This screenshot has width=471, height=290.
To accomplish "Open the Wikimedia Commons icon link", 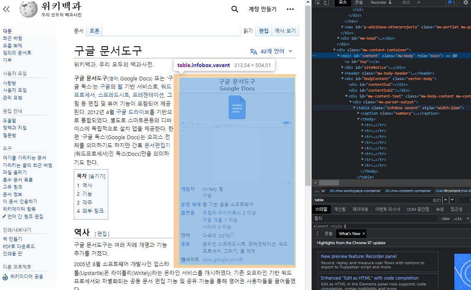I will tap(5, 277).
